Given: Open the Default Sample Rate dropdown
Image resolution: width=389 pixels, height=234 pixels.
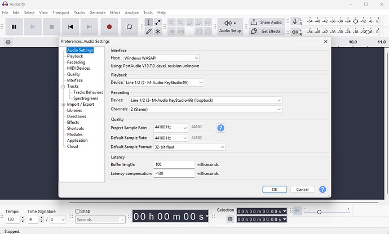Looking at the screenshot, I should coord(171,138).
